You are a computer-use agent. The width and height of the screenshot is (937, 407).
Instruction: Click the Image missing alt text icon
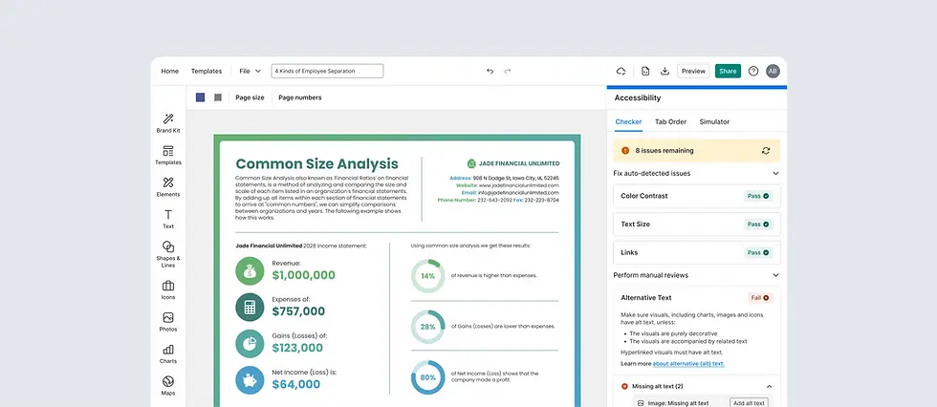(640, 403)
